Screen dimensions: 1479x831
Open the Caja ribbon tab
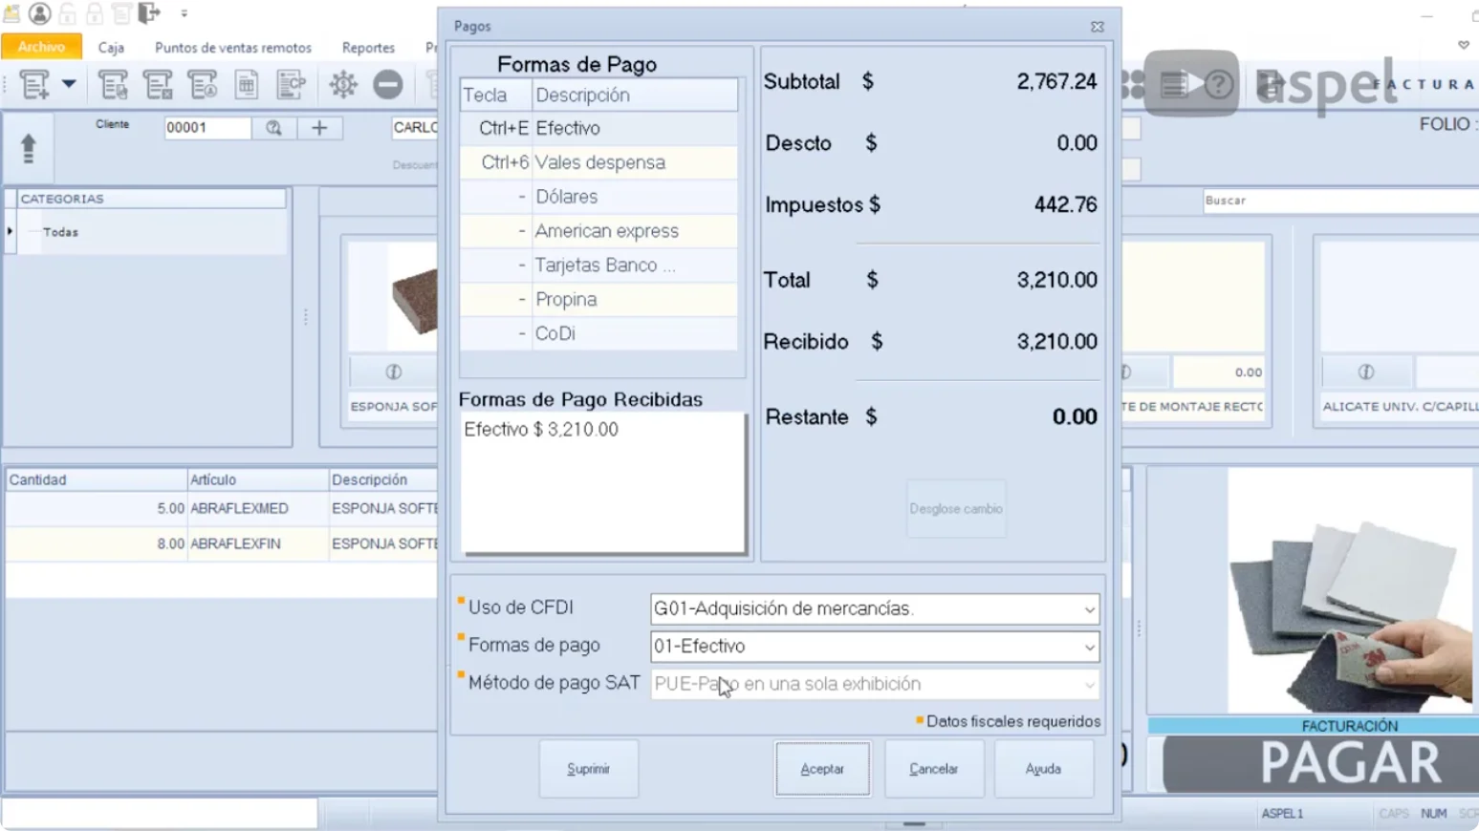tap(111, 48)
